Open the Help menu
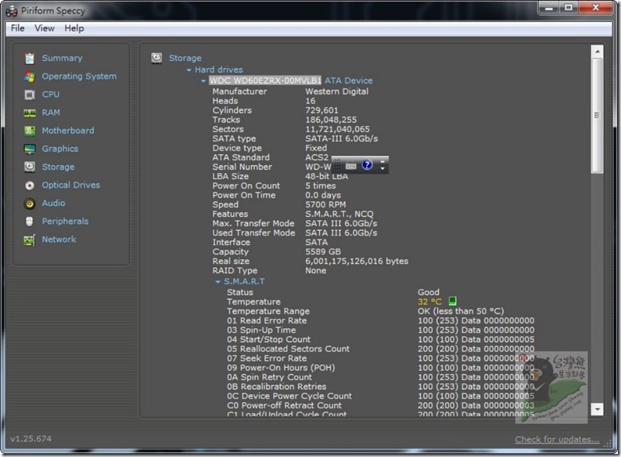The width and height of the screenshot is (621, 457). coord(74,28)
